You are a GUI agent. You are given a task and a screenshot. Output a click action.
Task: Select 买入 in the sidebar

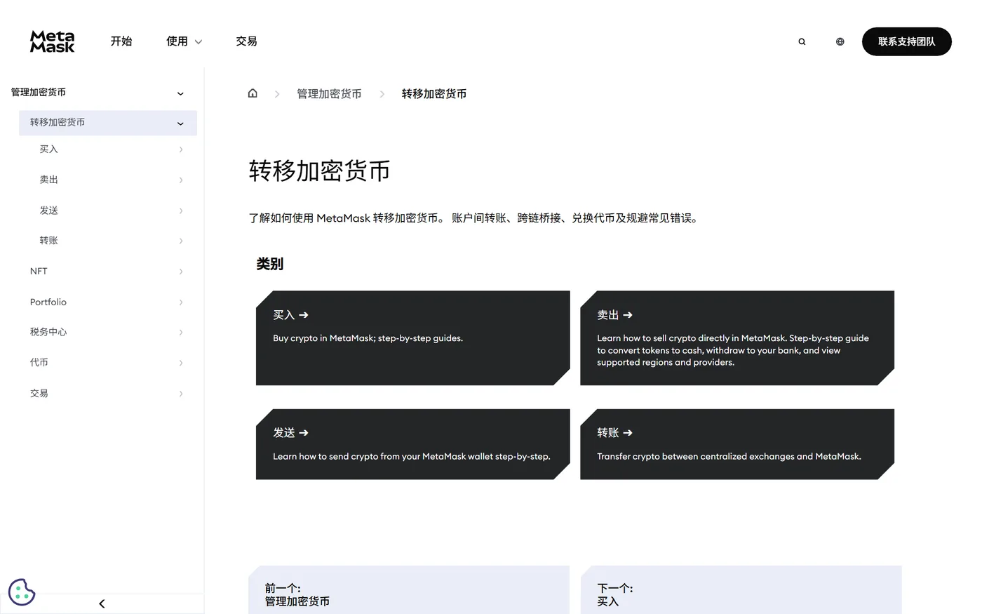[x=48, y=149]
